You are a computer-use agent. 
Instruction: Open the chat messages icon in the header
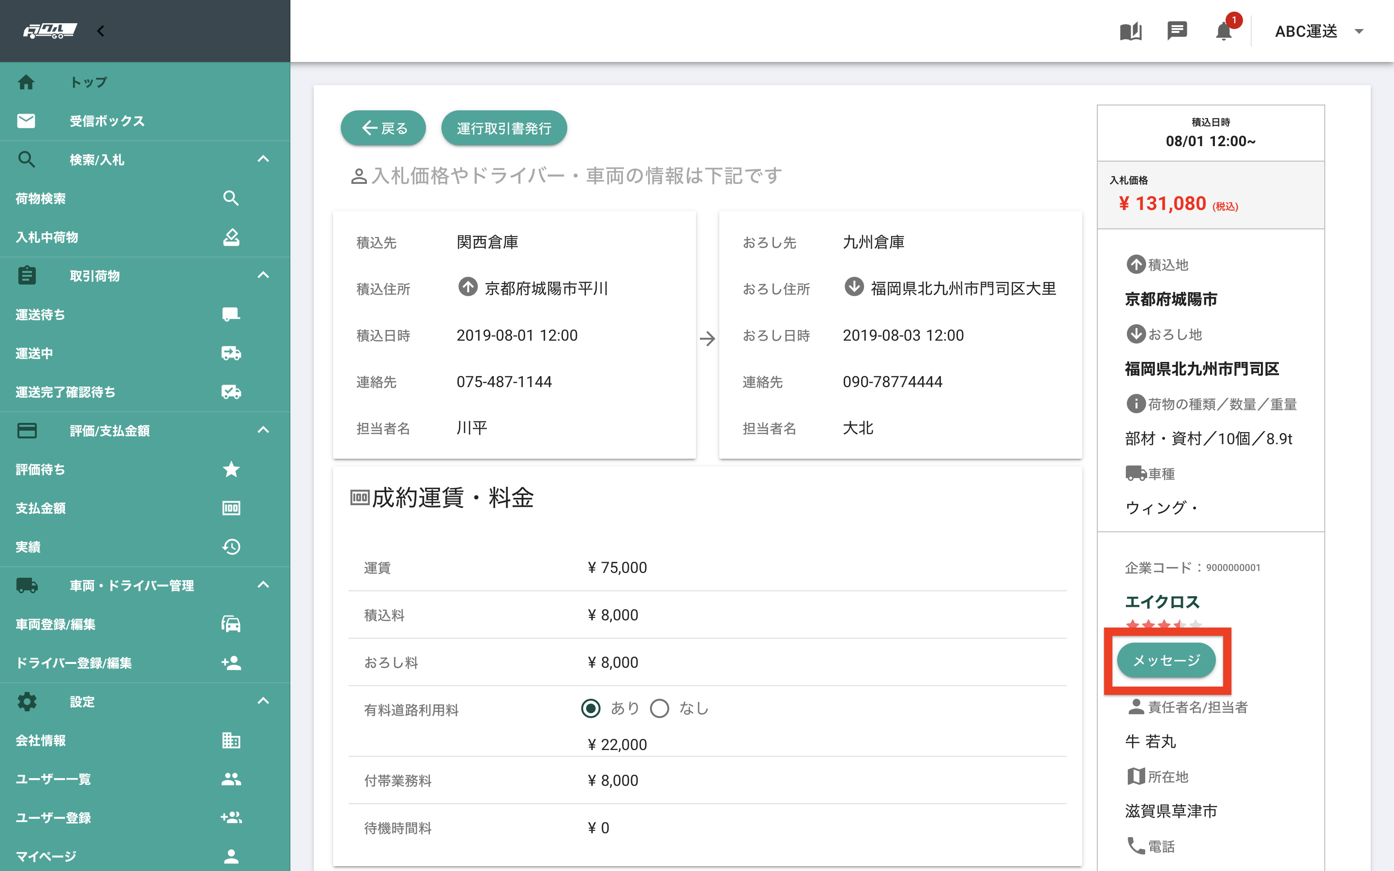(x=1177, y=30)
